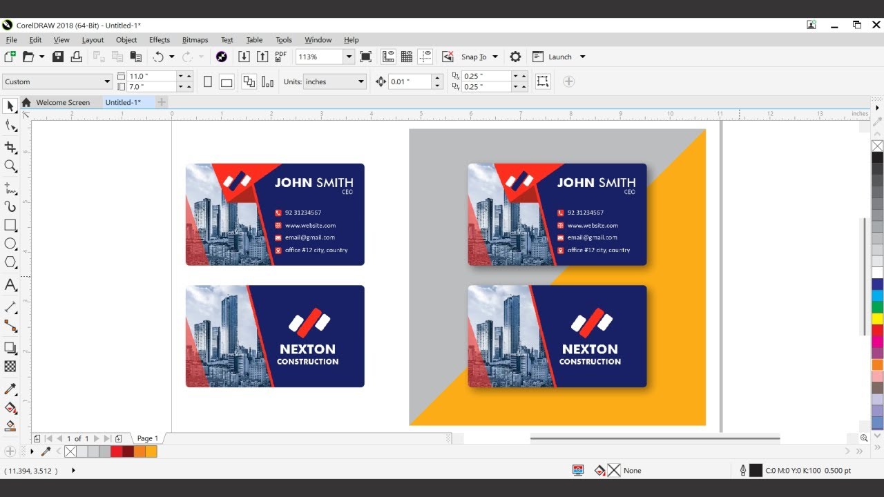The image size is (884, 497).
Task: Click the Print icon
Action: (76, 57)
